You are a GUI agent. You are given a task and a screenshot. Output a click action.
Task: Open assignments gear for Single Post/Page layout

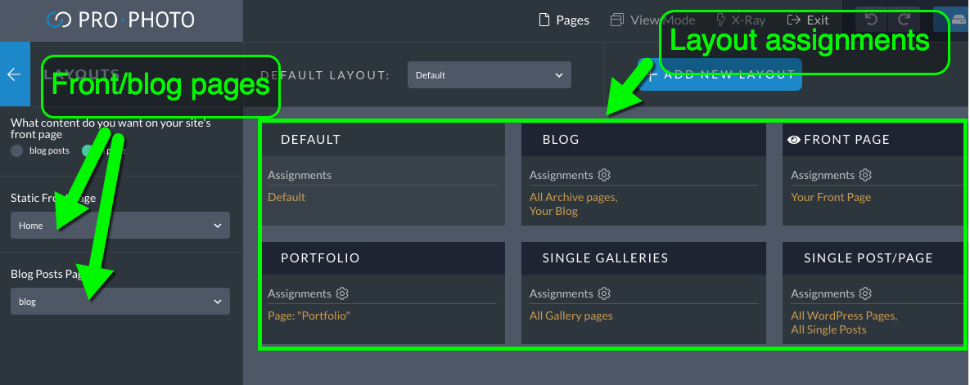click(865, 293)
